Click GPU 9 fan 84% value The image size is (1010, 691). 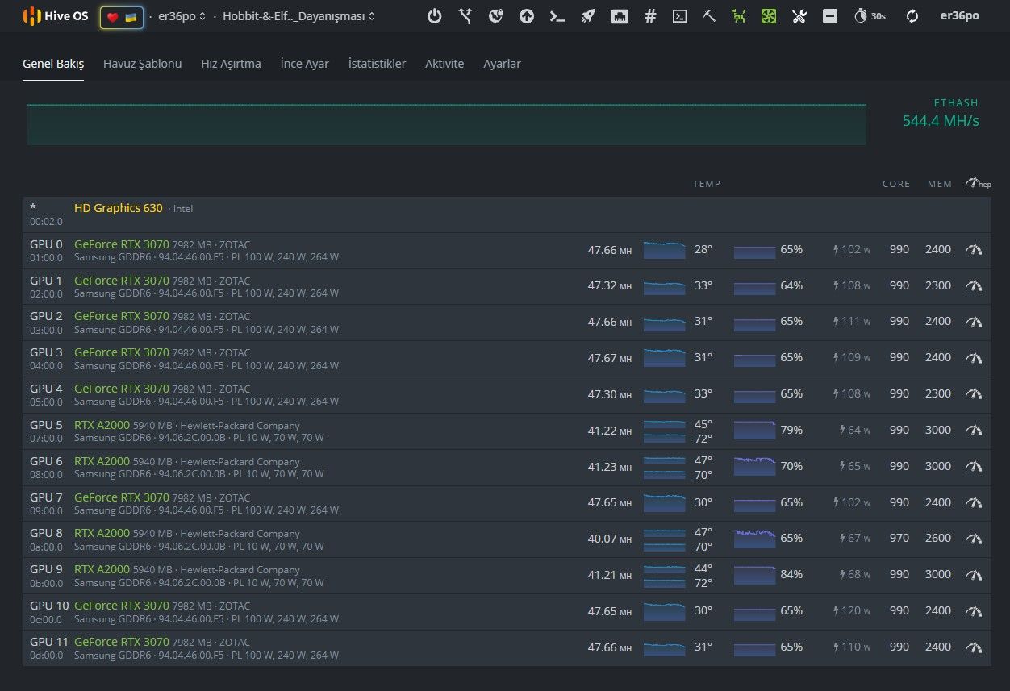[791, 574]
